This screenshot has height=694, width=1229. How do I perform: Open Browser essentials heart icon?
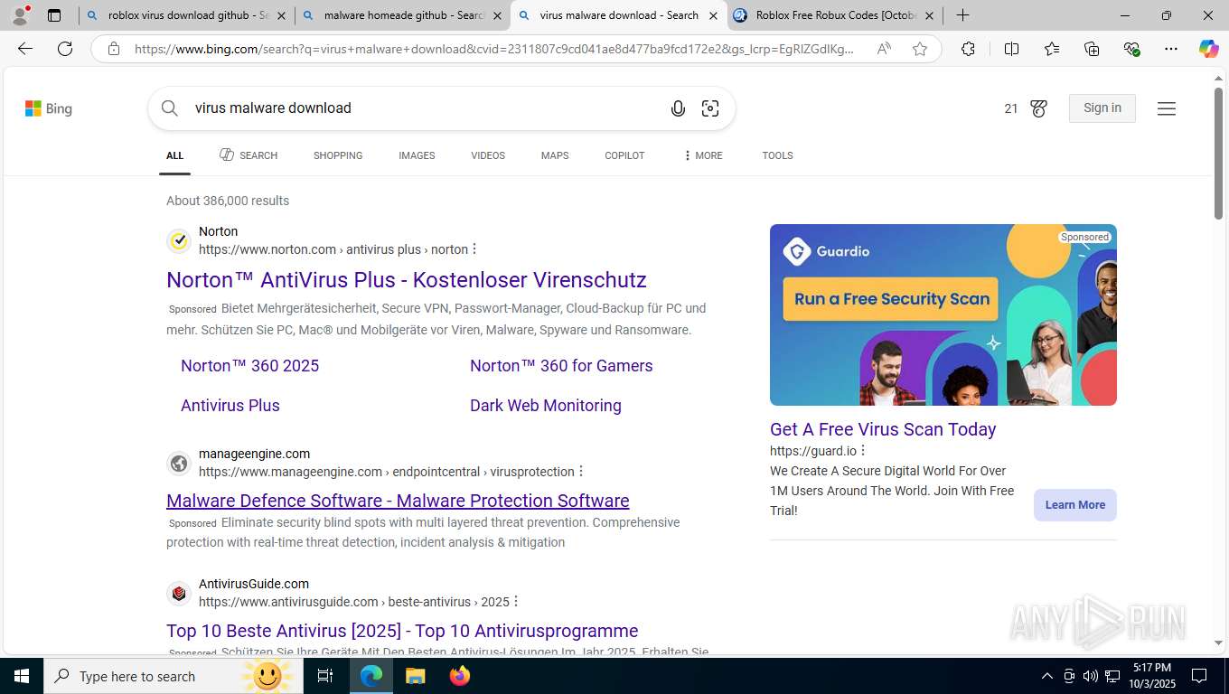click(1131, 49)
